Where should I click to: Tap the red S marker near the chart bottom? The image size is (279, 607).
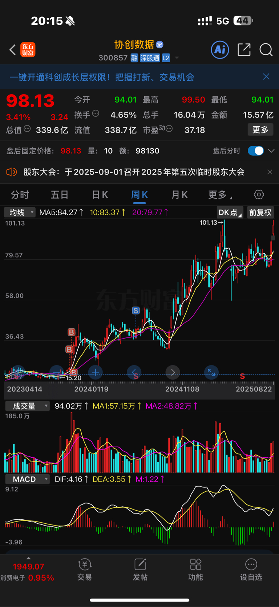tap(242, 376)
